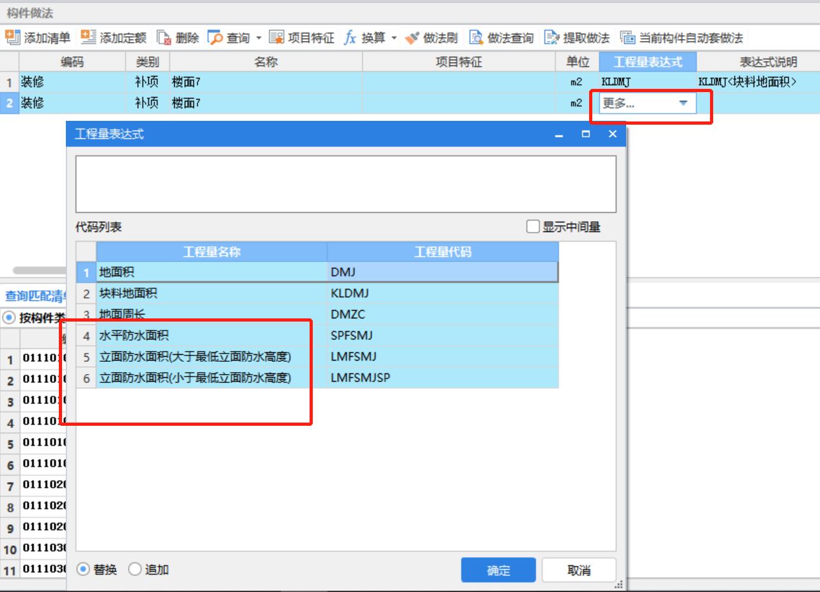Screen dimensions: 820x592
Task: Click the KLDMJ code cell in dialog
Action: (x=443, y=293)
